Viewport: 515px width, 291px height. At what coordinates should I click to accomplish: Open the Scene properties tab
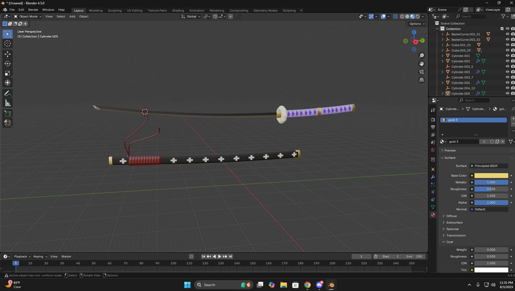[433, 143]
